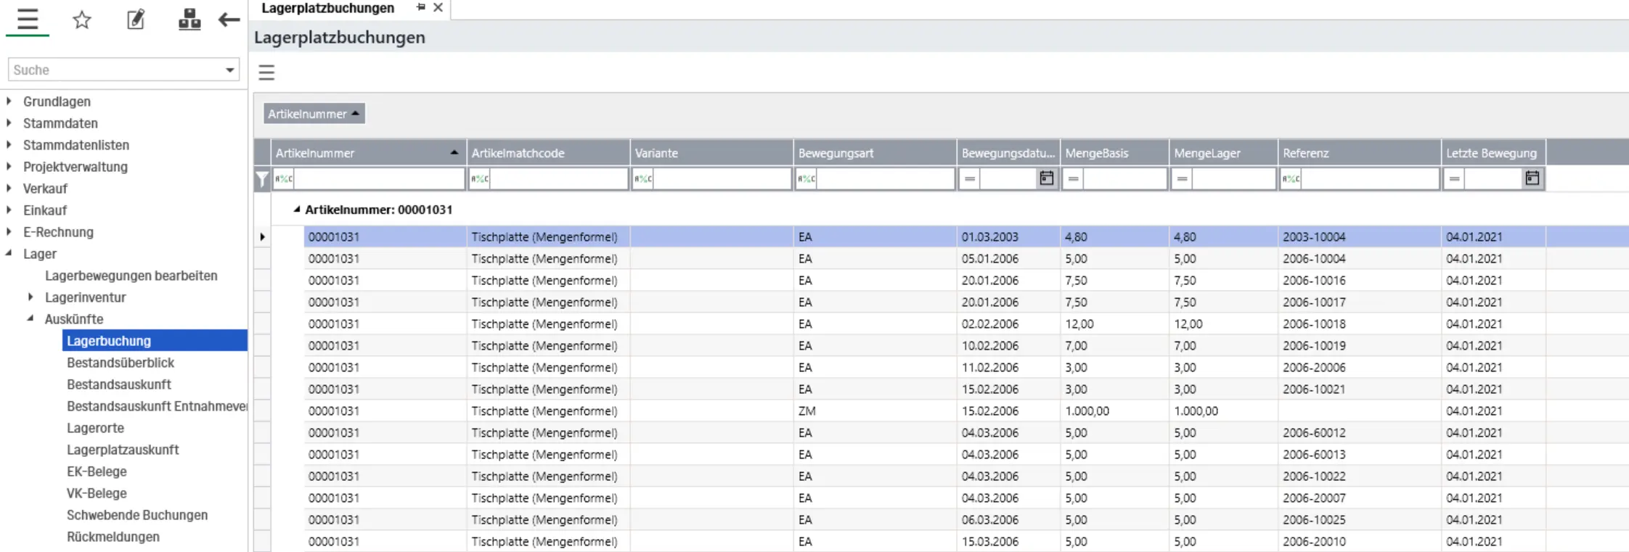Click the equals operator icon for MengeLager filter
This screenshot has height=552, width=1629.
tap(1183, 178)
